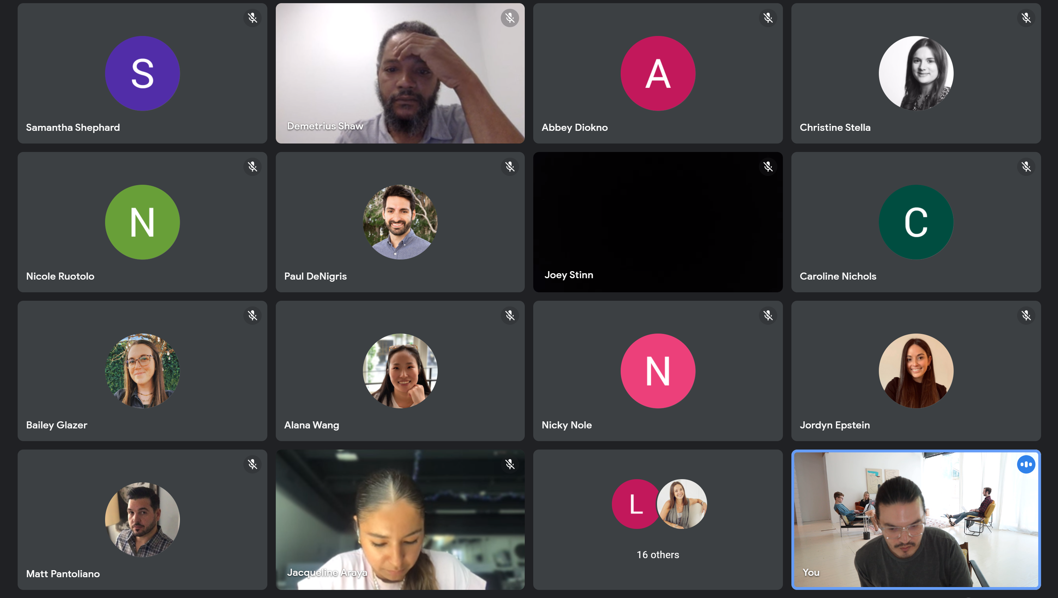The image size is (1058, 598).
Task: Click muted mic icon on Nicole Ruotolo tile
Action: click(x=252, y=167)
